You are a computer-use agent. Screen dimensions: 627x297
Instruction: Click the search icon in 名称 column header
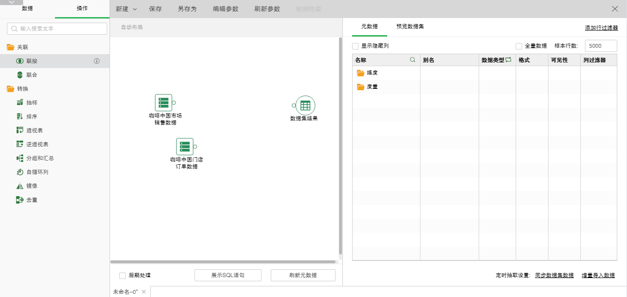[413, 60]
